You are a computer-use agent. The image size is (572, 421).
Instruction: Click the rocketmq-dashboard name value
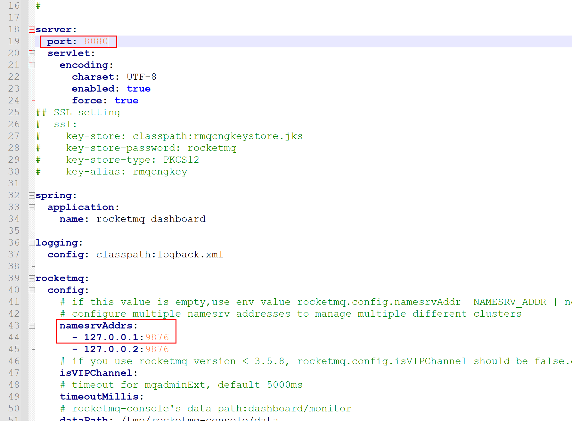[x=151, y=219]
